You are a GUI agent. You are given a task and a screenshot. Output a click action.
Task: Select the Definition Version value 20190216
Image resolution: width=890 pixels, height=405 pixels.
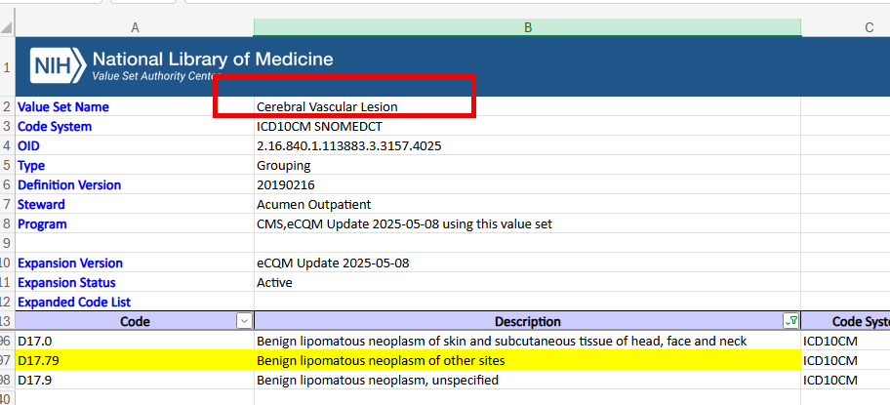285,184
